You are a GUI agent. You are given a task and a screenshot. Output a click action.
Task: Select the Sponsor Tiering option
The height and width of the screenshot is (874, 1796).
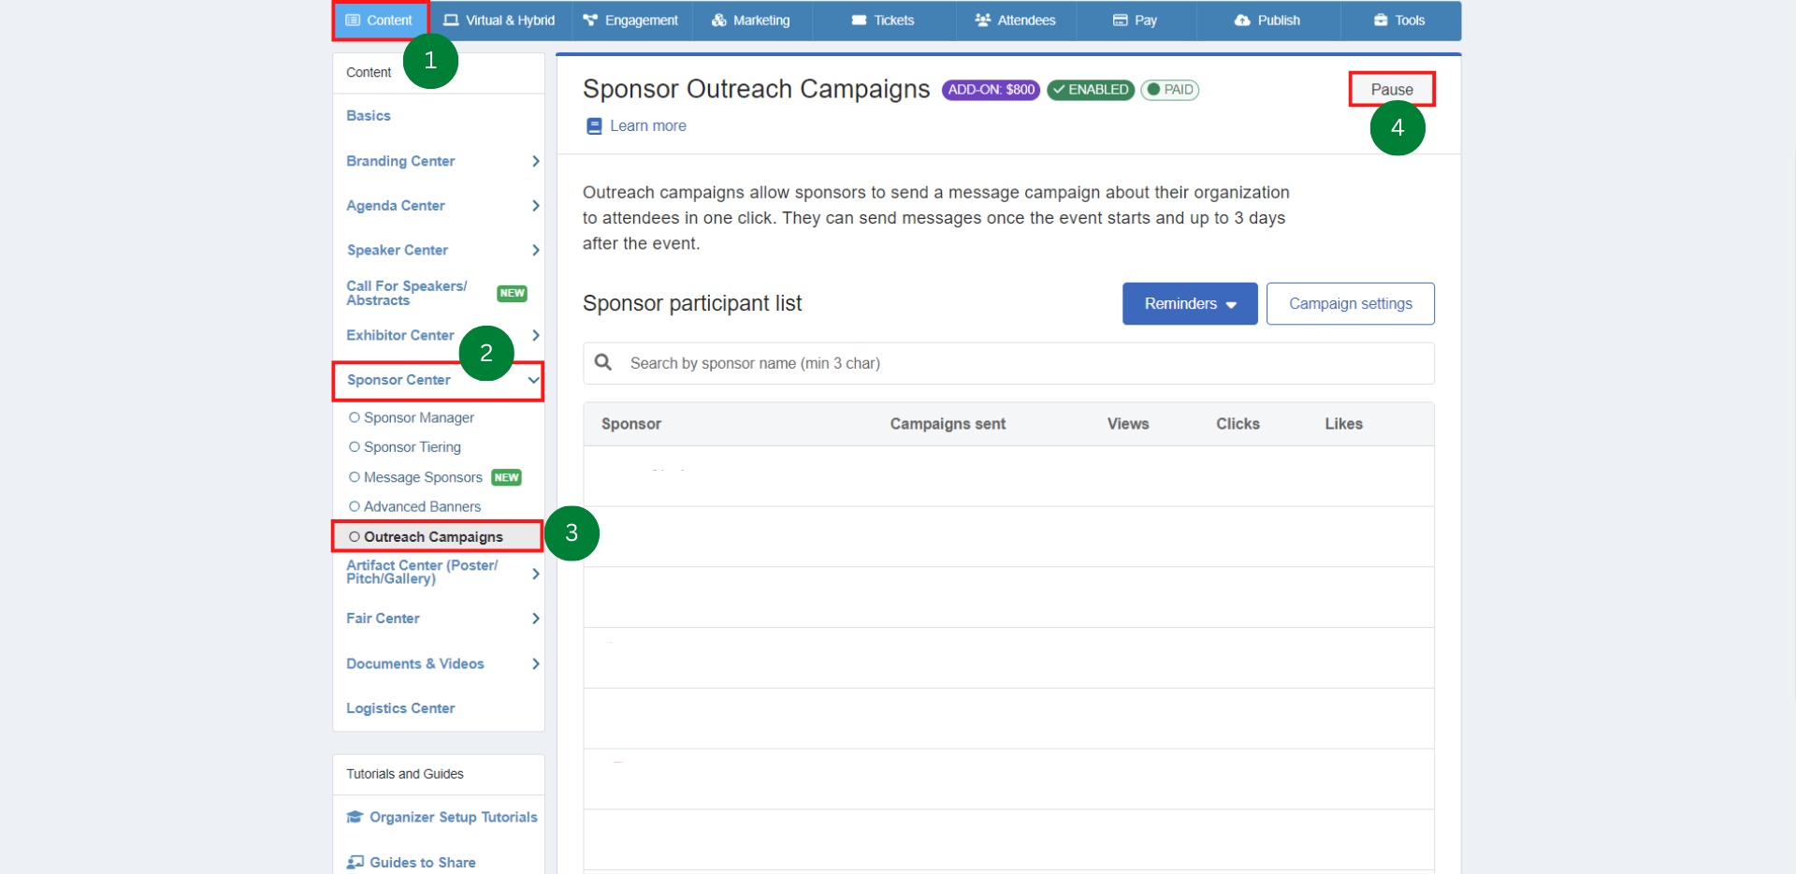pos(412,447)
